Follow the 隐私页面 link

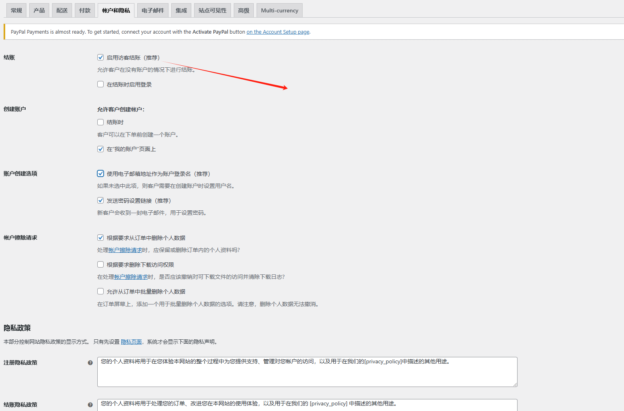coord(131,342)
